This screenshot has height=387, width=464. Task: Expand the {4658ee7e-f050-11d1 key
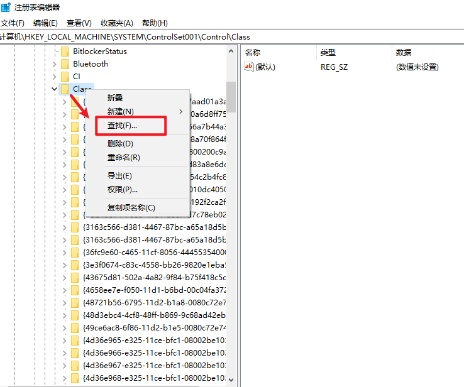65,290
